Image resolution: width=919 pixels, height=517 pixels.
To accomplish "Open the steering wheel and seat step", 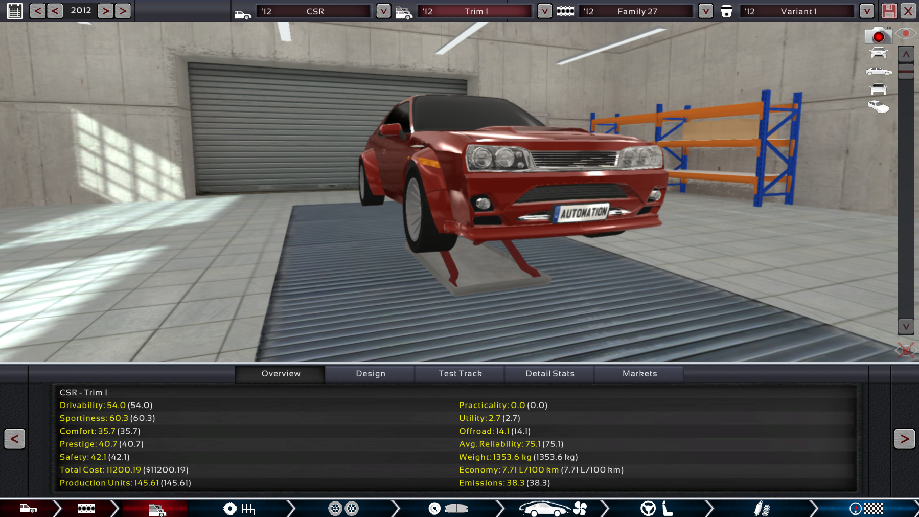I will 657,508.
